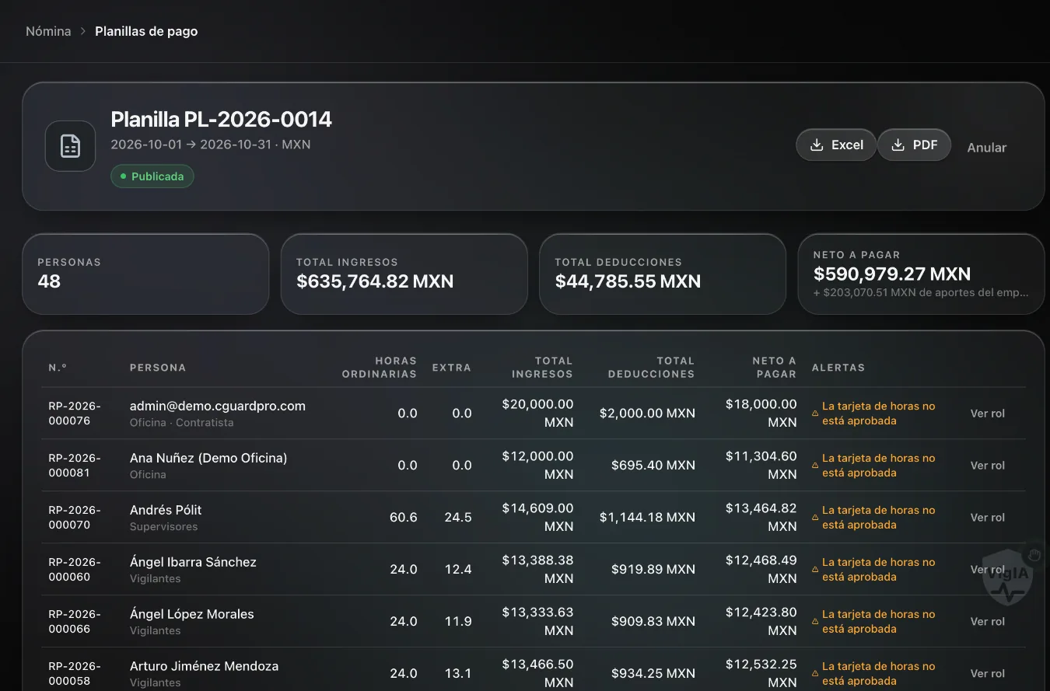Open the Nómina breadcrumb link
Viewport: 1050px width, 691px height.
click(48, 31)
